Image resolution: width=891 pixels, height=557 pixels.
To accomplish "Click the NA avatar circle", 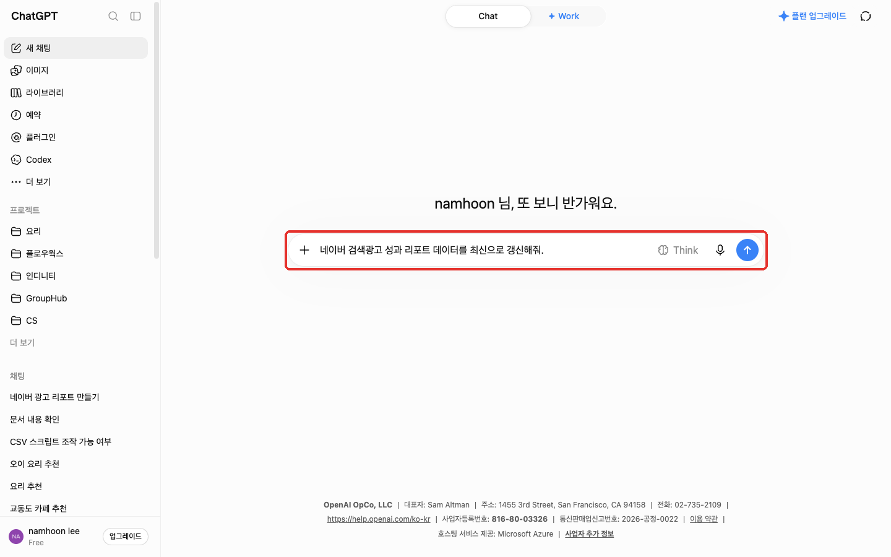I will [x=16, y=537].
